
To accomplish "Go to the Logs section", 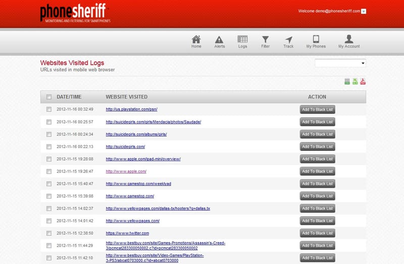I will 242,41.
